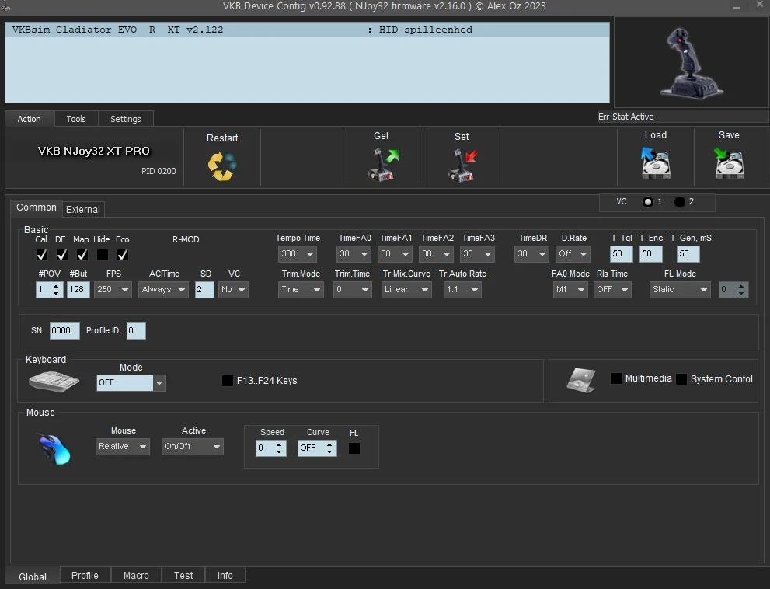Open the Macro tab at the bottom
This screenshot has height=589, width=770.
pyautogui.click(x=136, y=575)
